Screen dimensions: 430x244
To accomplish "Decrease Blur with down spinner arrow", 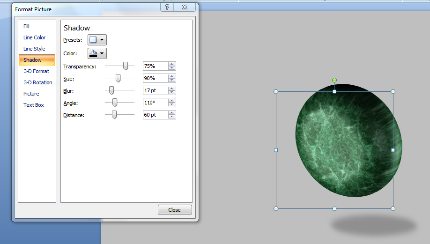I will (171, 92).
